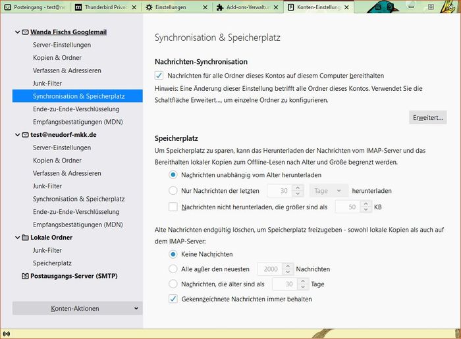Viewport: 461px width, 339px height.
Task: Open the 'Tage' time unit dropdown
Action: pyautogui.click(x=327, y=191)
